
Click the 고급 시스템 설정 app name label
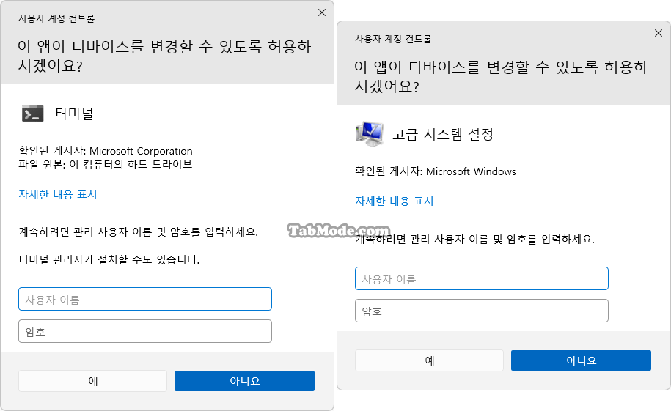click(x=443, y=134)
